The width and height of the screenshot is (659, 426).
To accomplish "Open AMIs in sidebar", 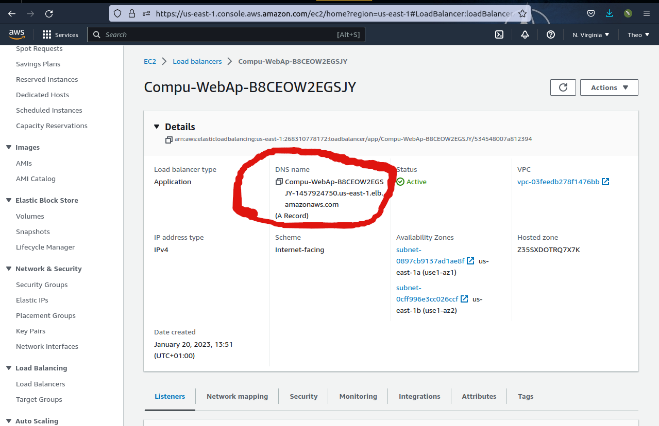I will coord(24,163).
